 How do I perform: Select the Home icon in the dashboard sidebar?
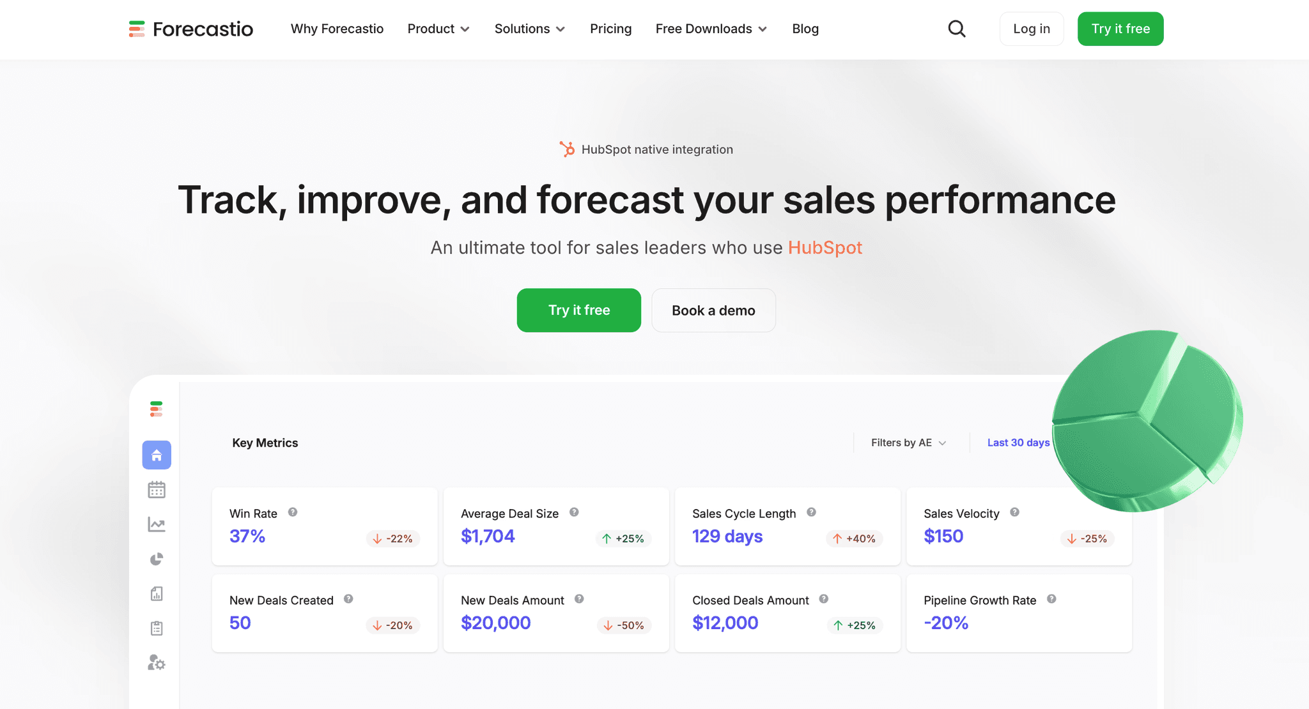[156, 455]
